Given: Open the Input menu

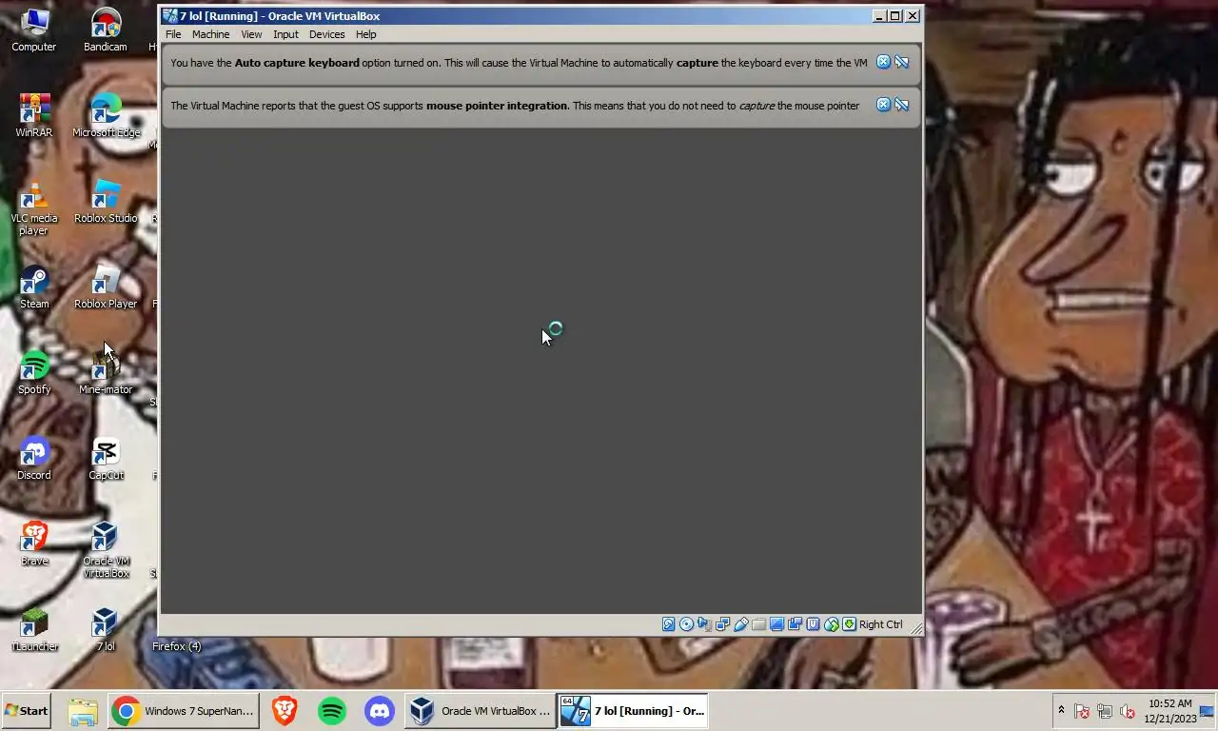Looking at the screenshot, I should point(285,34).
